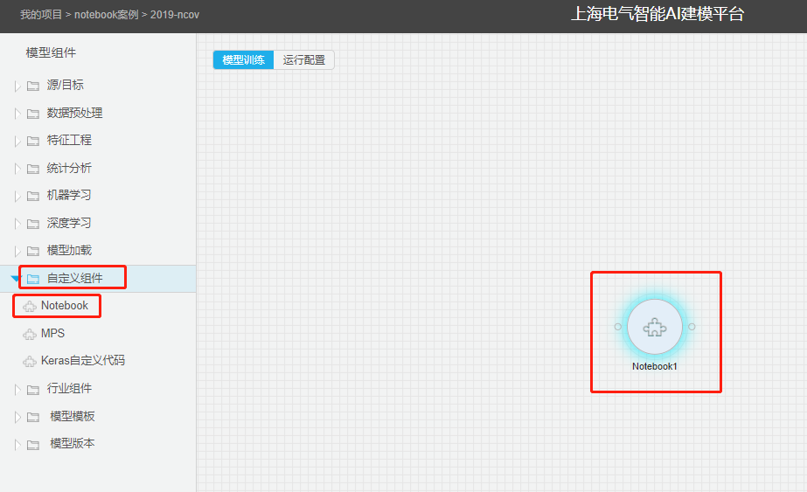Click the 源/目标 folder icon
Image resolution: width=807 pixels, height=492 pixels.
coord(33,86)
